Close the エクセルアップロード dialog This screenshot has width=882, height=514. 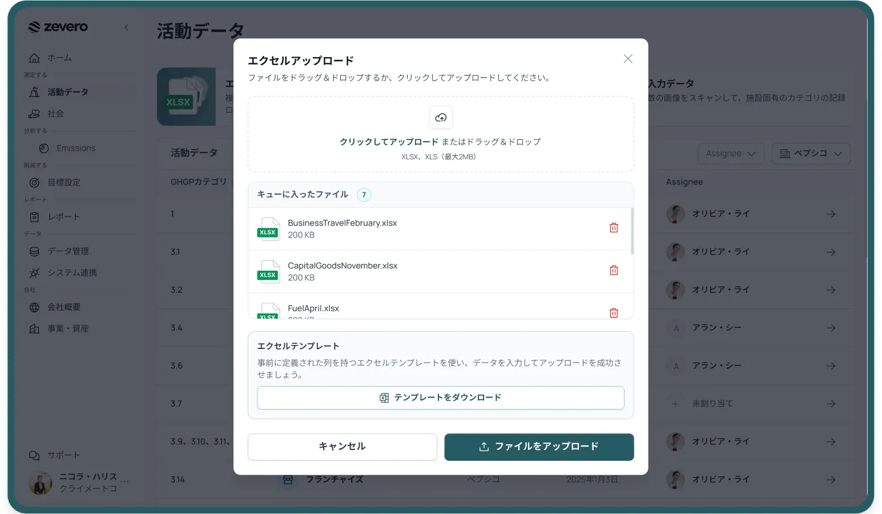click(628, 59)
